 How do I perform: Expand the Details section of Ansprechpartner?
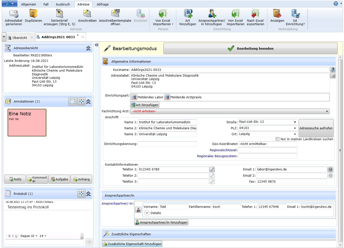point(147,213)
